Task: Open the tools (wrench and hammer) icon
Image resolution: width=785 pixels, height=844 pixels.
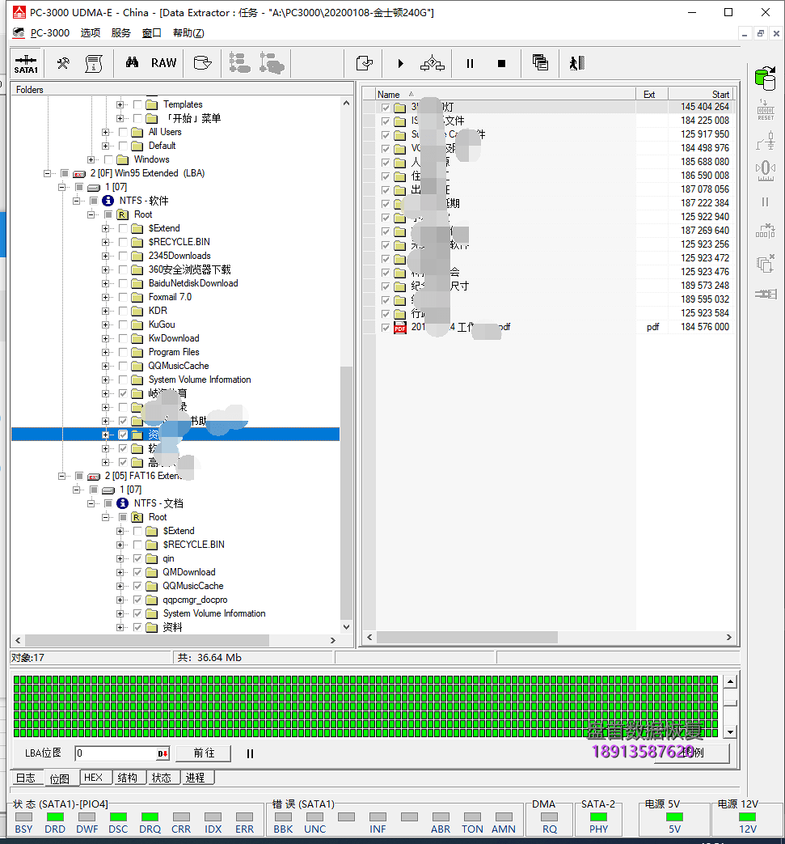Action: (62, 63)
